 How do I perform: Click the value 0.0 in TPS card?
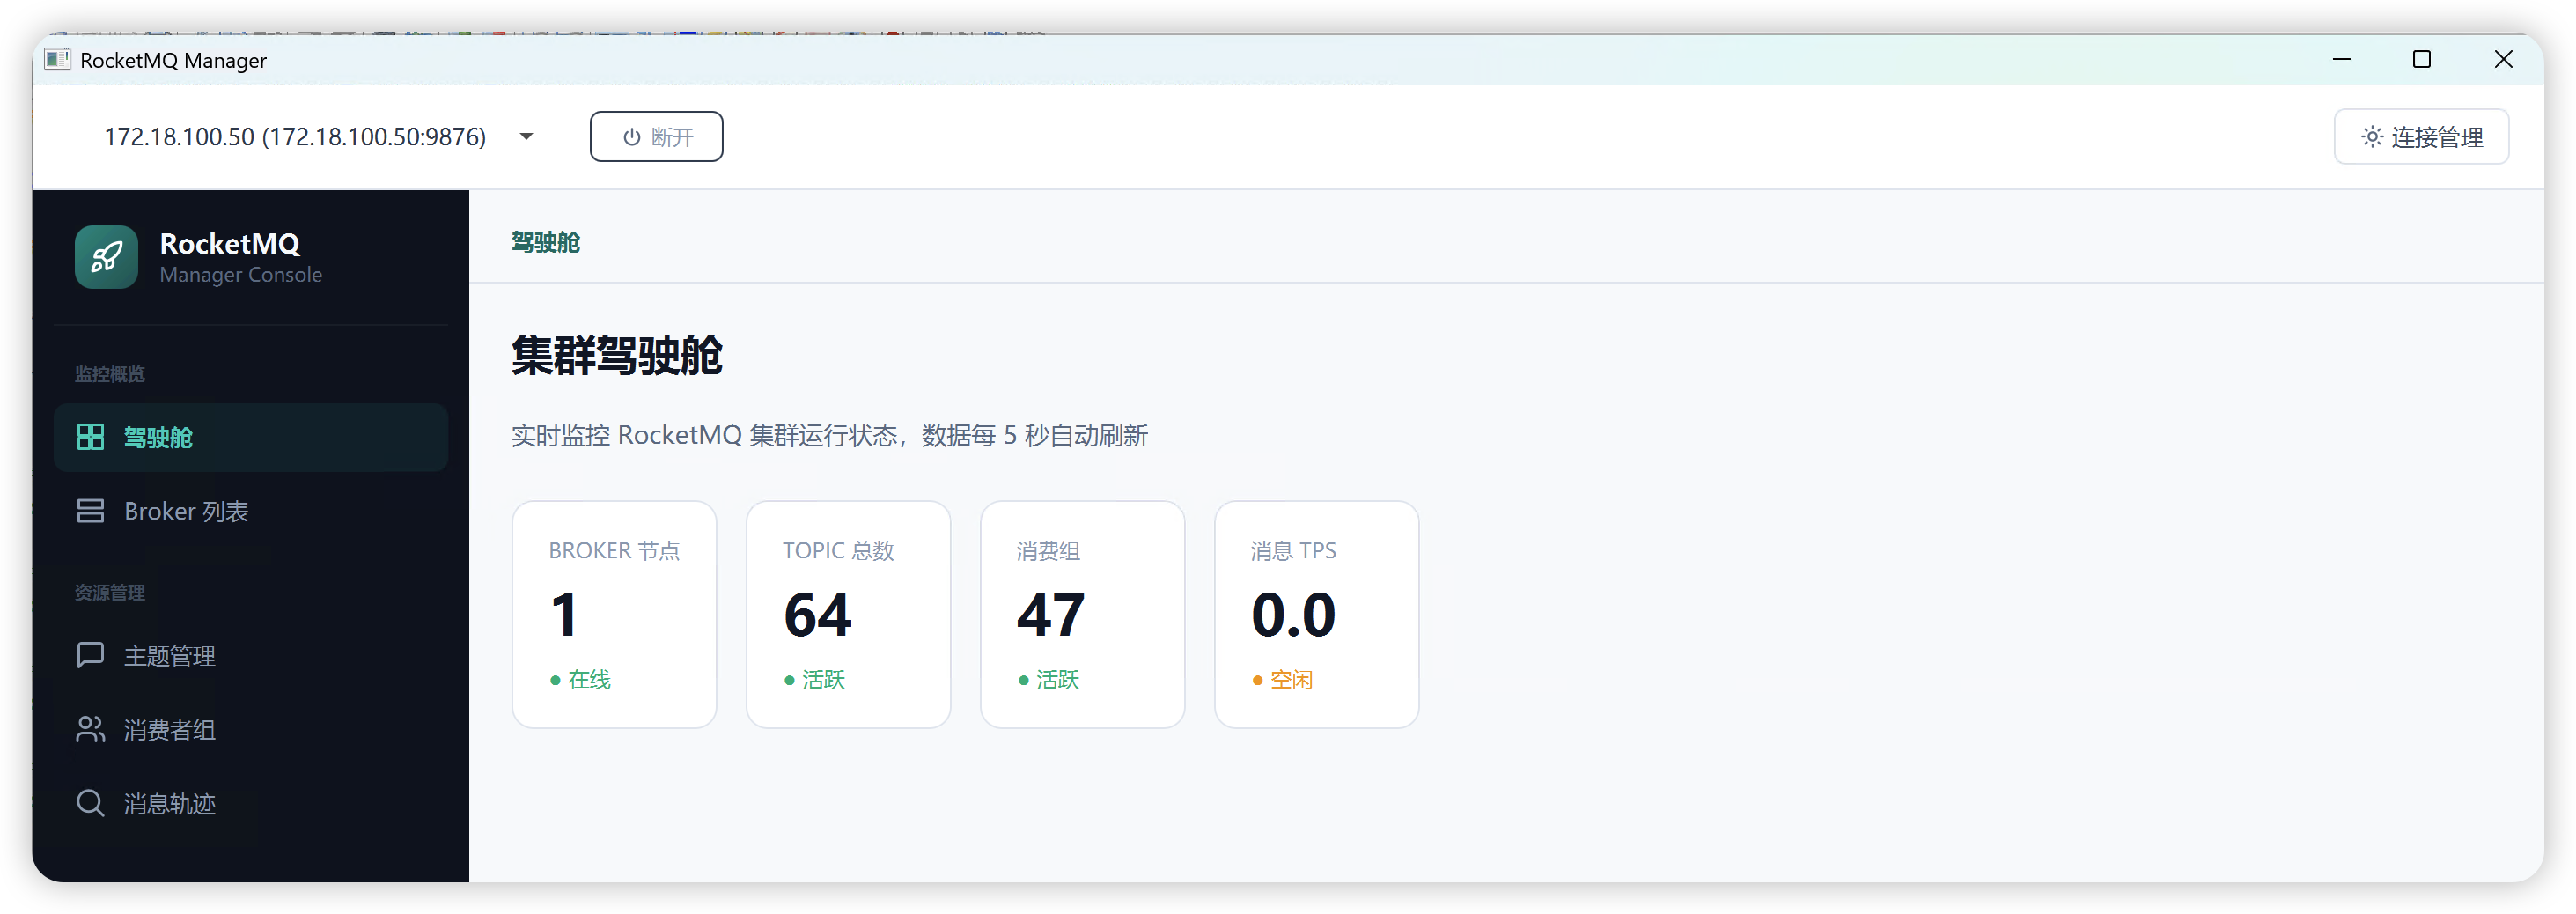click(1293, 614)
